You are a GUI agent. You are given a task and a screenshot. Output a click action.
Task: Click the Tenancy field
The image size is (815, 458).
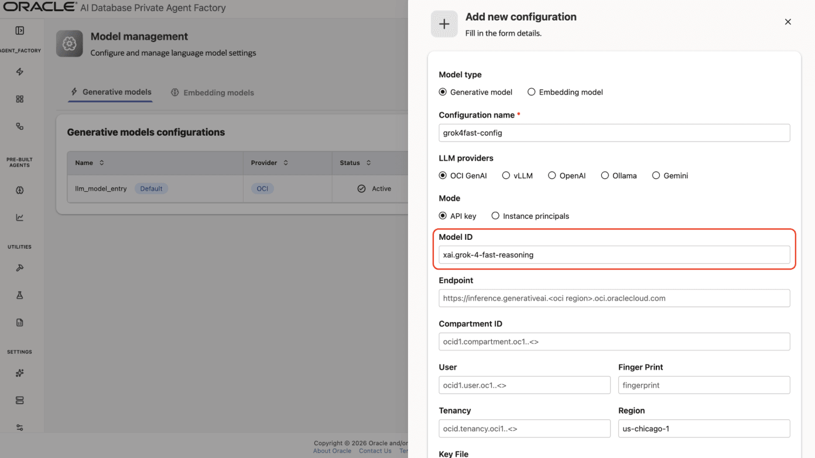525,429
